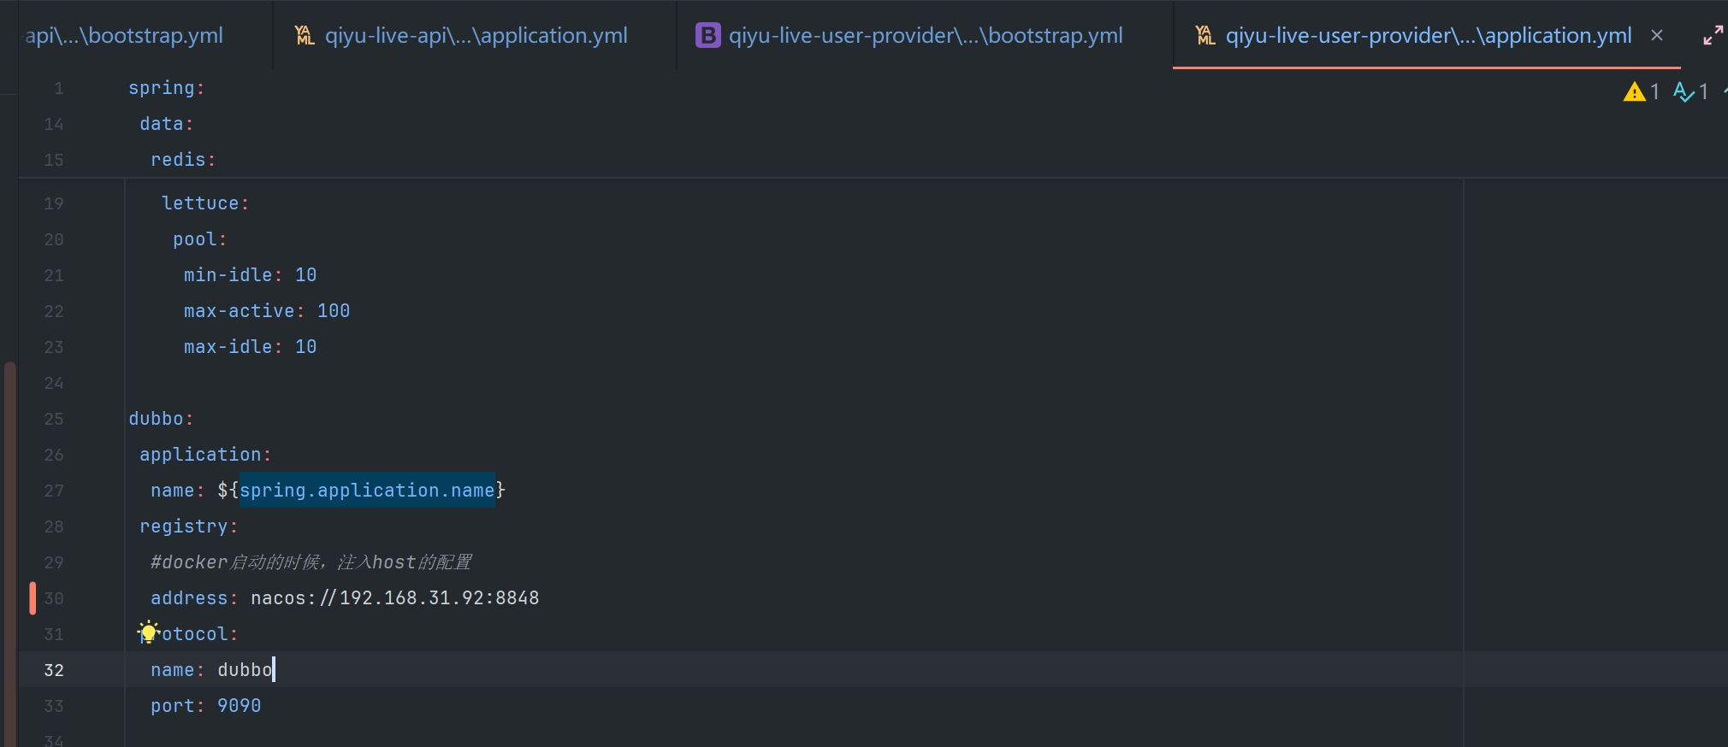Click the yellow warning triangle indicator

[x=1634, y=91]
